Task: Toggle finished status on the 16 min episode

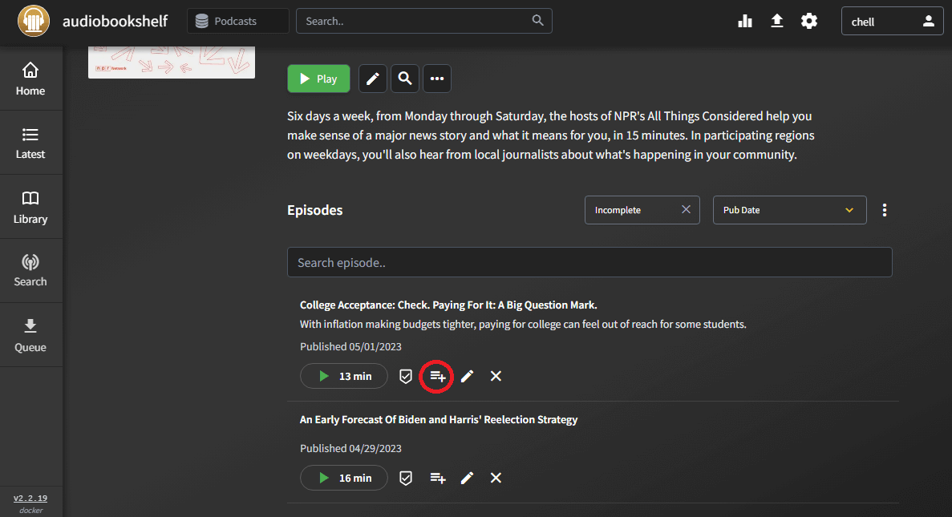Action: coord(405,478)
